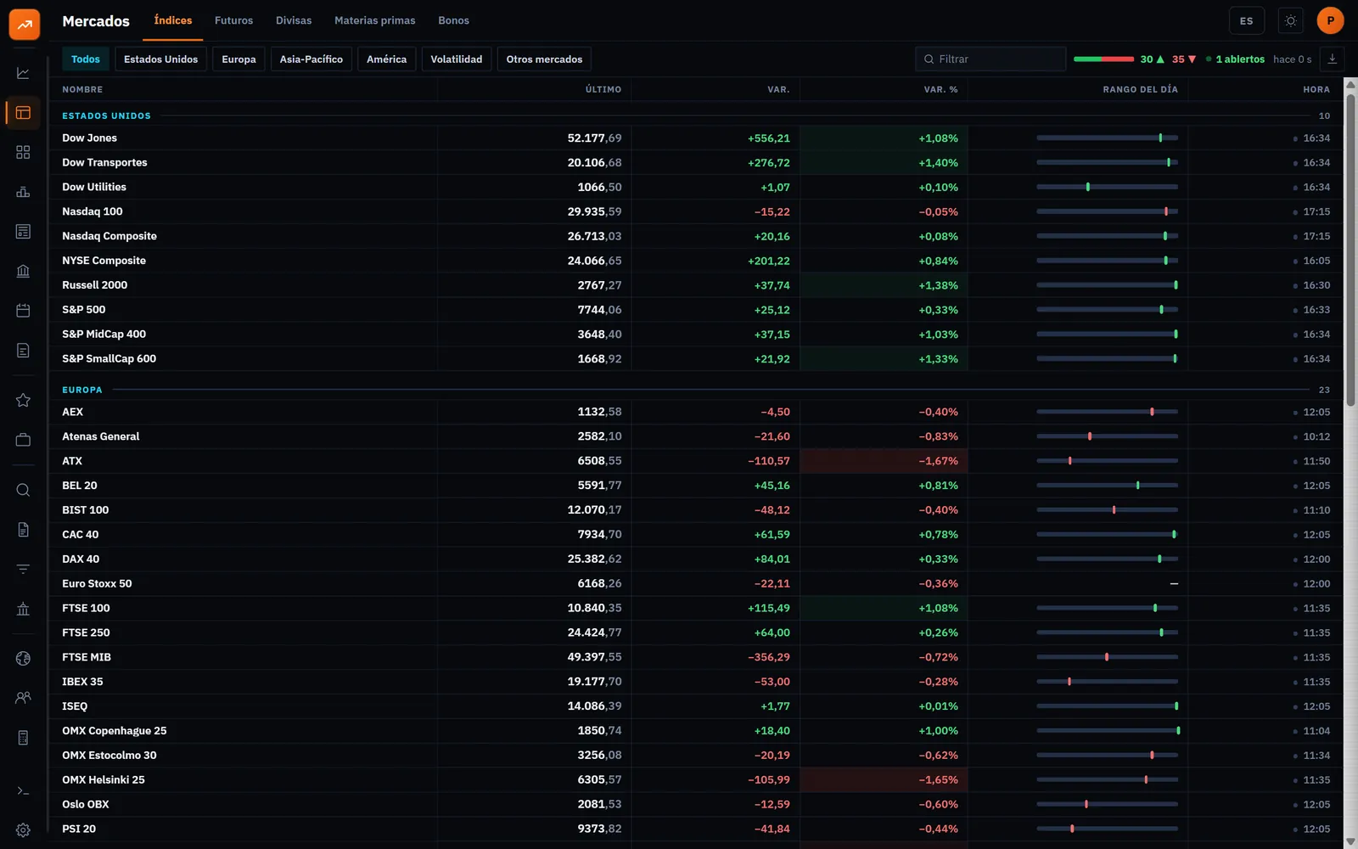Click the globe icon in sidebar

click(23, 659)
